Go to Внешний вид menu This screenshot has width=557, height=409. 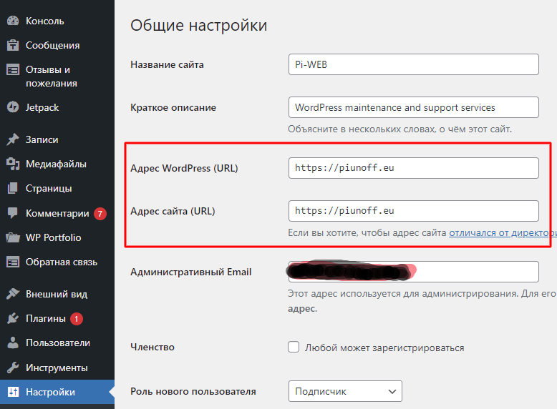coord(57,294)
